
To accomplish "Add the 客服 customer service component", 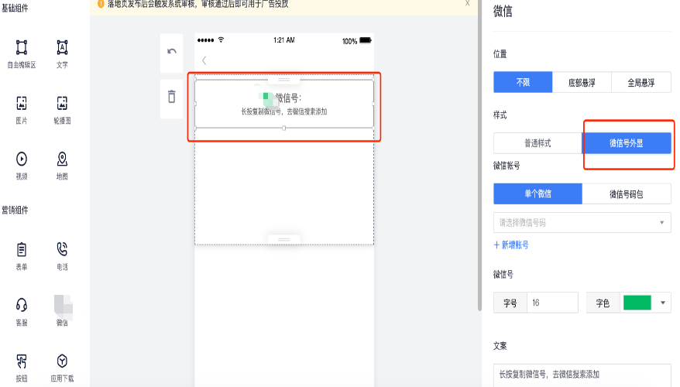I will [x=21, y=305].
